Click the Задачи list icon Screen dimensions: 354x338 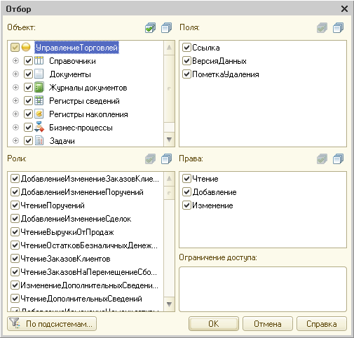pyautogui.click(x=39, y=141)
